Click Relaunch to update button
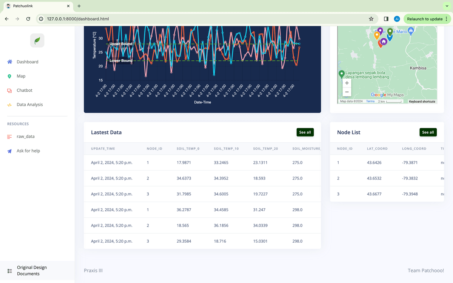 tap(425, 19)
